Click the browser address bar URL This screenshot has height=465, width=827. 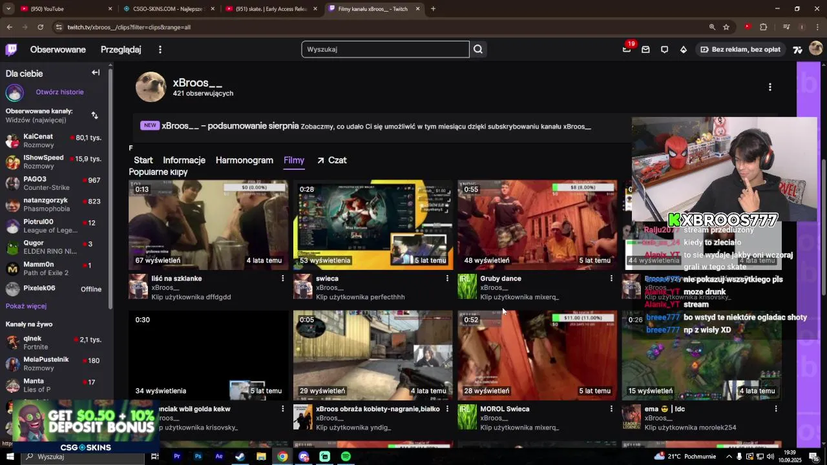(129, 27)
